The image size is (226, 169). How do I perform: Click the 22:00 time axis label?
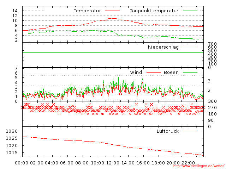point(188,163)
